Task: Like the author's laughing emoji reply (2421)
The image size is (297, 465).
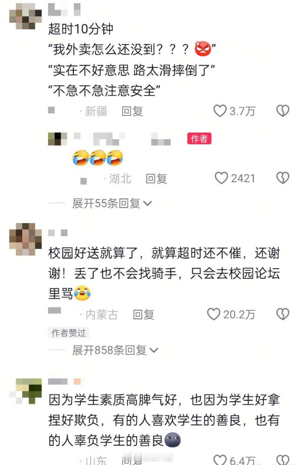Action: (x=221, y=178)
